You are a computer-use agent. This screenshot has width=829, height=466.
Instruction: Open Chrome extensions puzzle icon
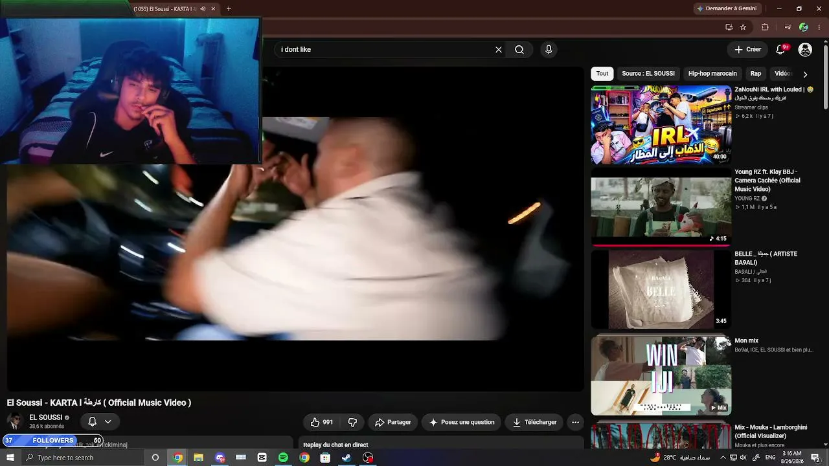(x=765, y=27)
